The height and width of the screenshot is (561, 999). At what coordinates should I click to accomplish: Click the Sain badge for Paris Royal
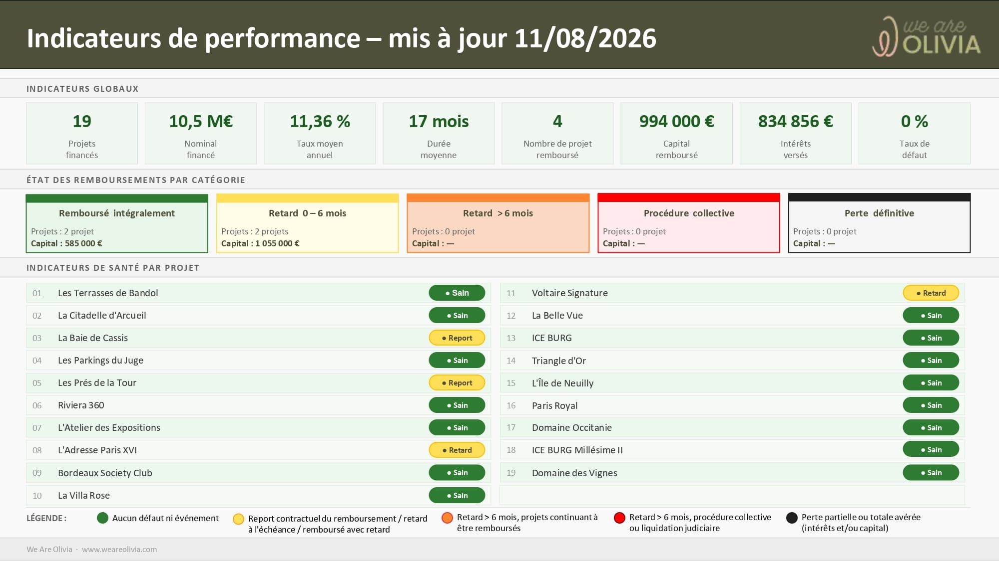[x=931, y=405]
